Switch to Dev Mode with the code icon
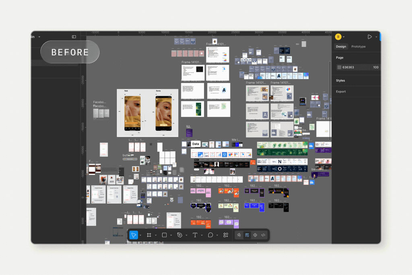The image size is (412, 275). coord(263,235)
